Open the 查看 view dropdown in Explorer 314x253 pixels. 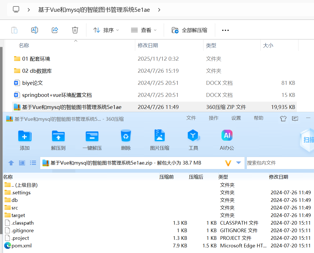coord(144,30)
